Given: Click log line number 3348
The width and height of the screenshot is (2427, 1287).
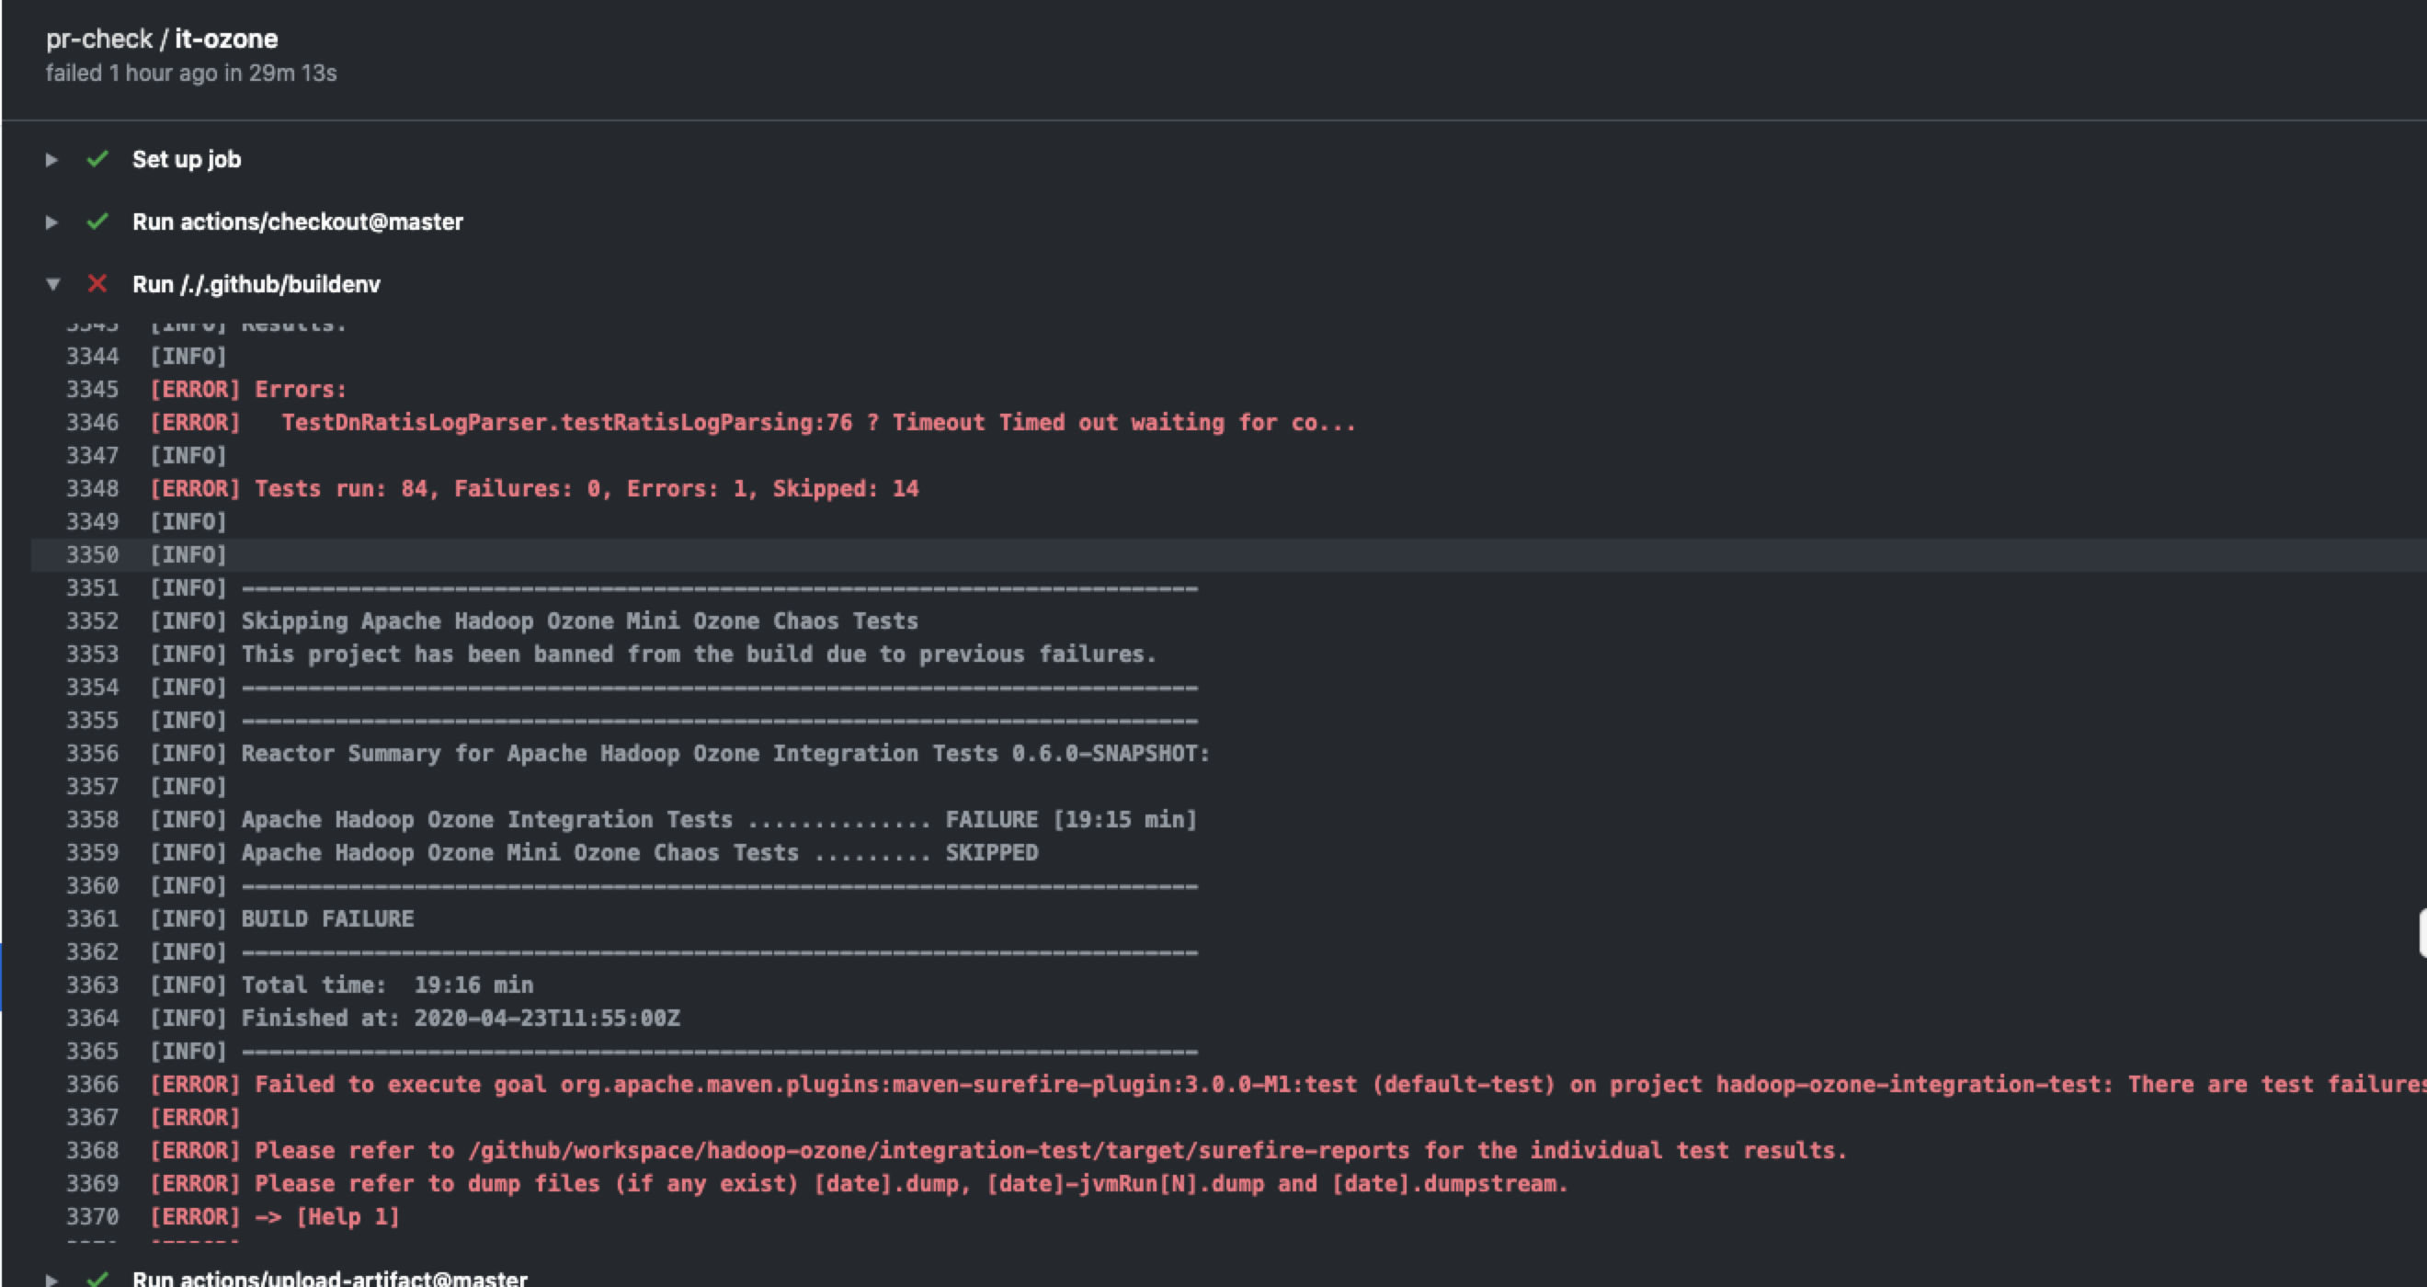Looking at the screenshot, I should pyautogui.click(x=92, y=489).
